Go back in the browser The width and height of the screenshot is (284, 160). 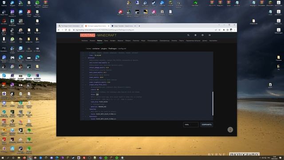(x=59, y=30)
